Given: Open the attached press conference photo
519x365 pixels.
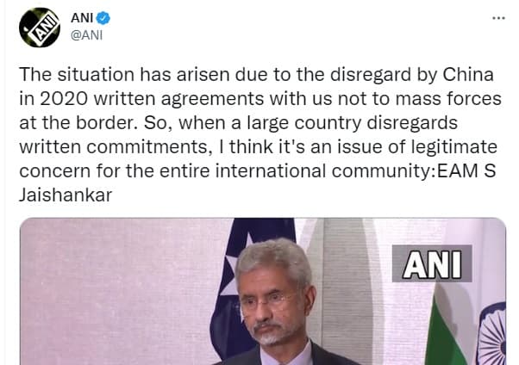Looking at the screenshot, I should (x=263, y=291).
